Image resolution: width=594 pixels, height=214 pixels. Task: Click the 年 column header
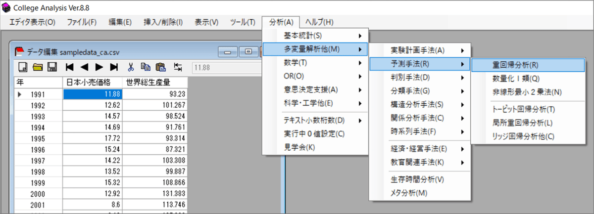(39, 82)
